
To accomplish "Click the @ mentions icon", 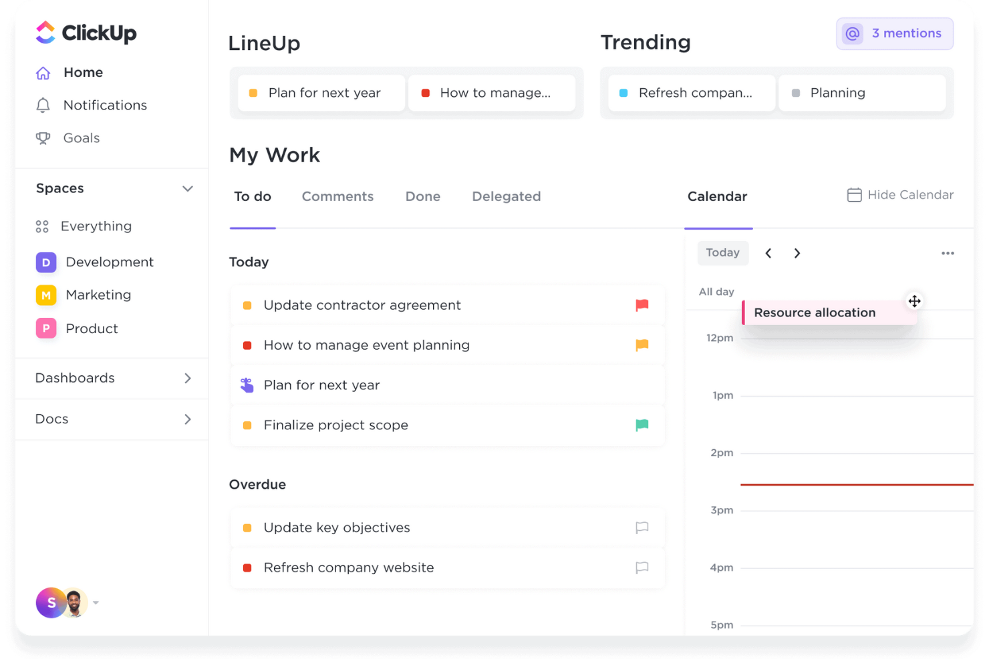I will [853, 33].
